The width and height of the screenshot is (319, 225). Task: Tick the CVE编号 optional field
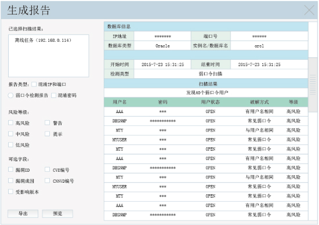click(x=47, y=169)
